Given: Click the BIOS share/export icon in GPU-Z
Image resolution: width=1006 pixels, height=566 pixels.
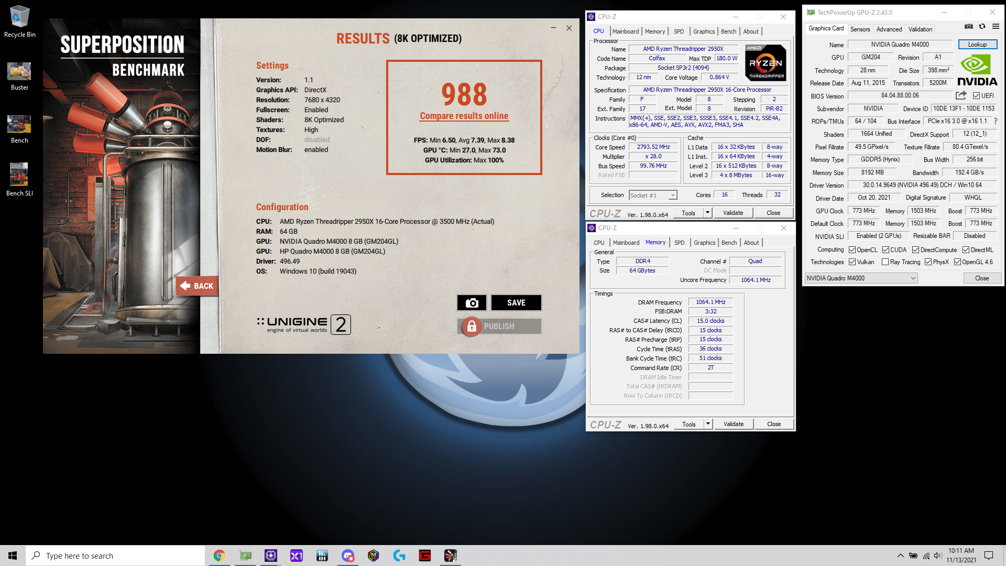Looking at the screenshot, I should (x=961, y=95).
